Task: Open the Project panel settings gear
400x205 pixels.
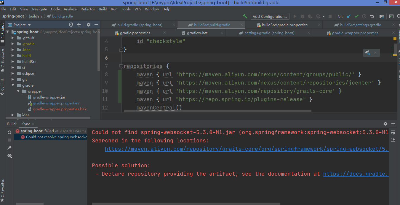Action: (x=89, y=25)
